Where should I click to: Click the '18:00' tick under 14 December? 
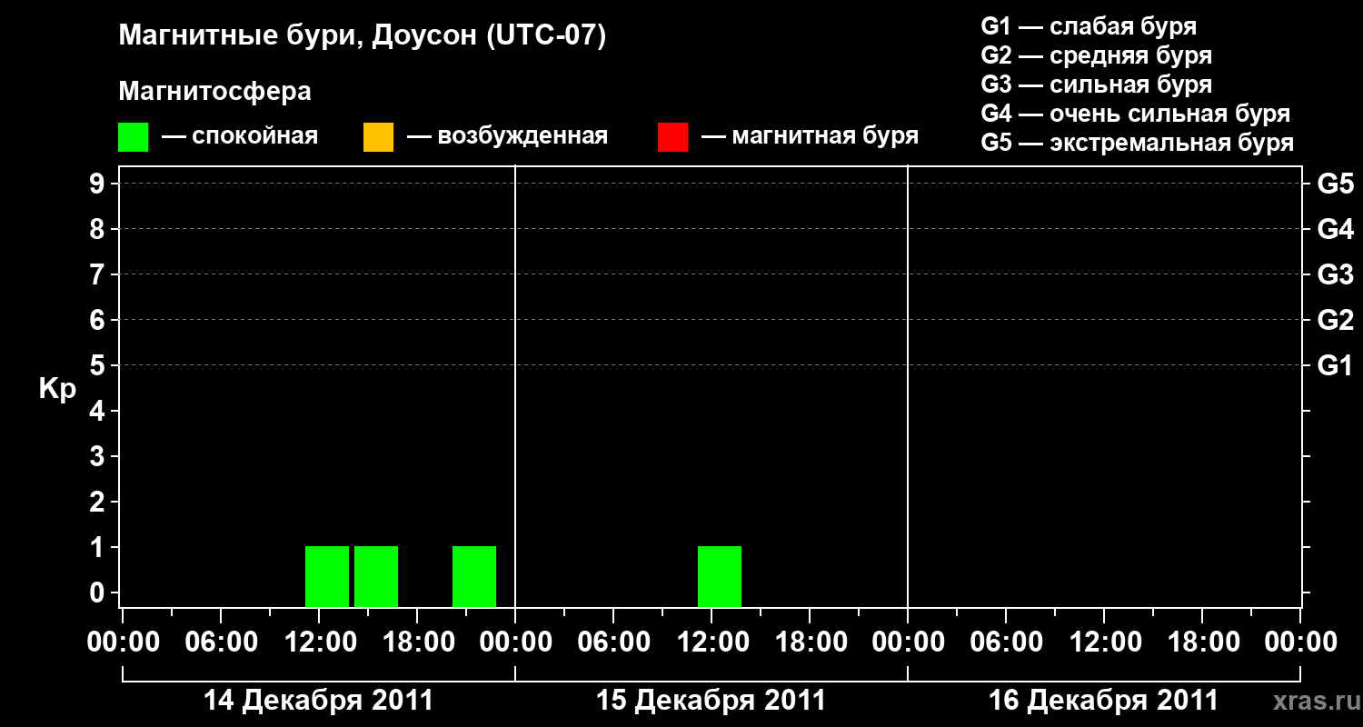417,642
